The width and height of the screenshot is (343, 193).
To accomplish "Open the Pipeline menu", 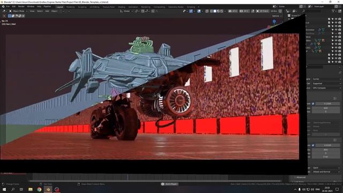I will [x=47, y=6].
